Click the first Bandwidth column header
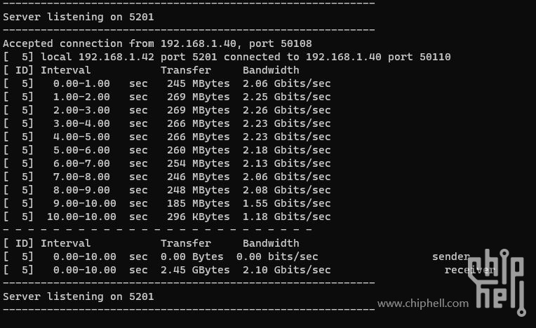This screenshot has width=536, height=328. click(x=271, y=70)
